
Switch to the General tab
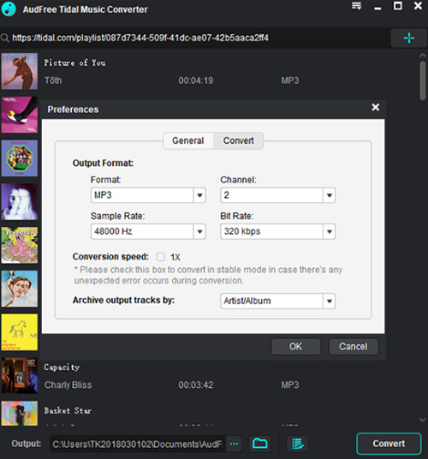[x=188, y=140]
